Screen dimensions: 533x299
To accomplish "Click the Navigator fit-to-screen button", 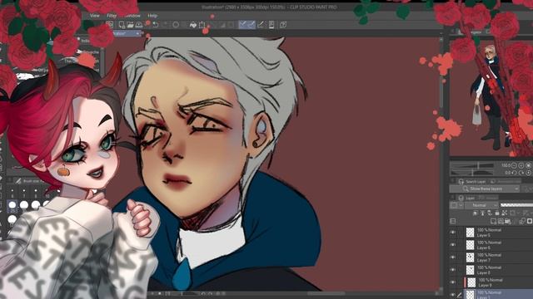I will pos(528,165).
